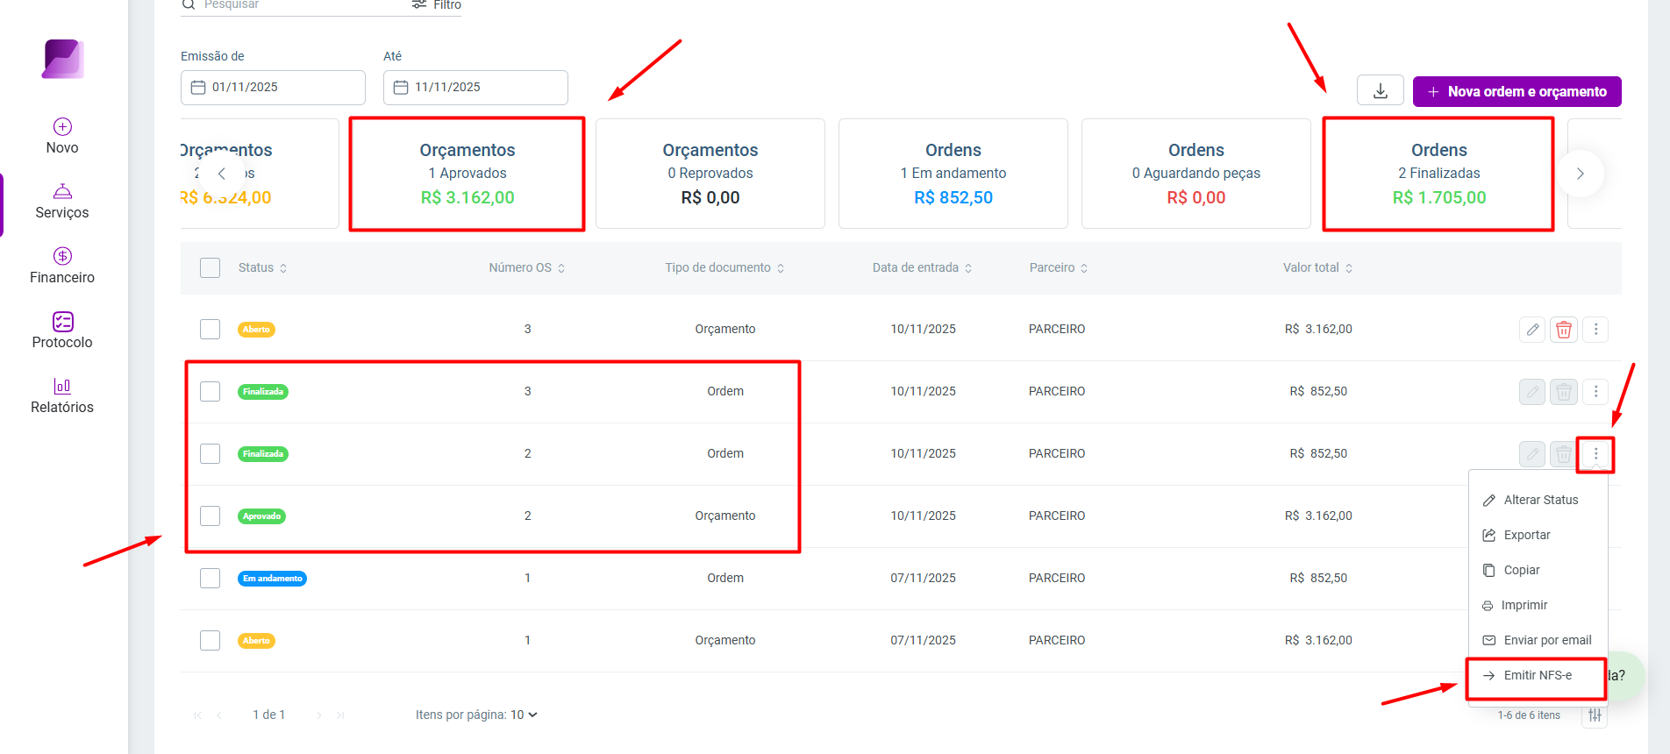The height and width of the screenshot is (754, 1670).
Task: Open the Novo sidebar icon
Action: click(62, 136)
